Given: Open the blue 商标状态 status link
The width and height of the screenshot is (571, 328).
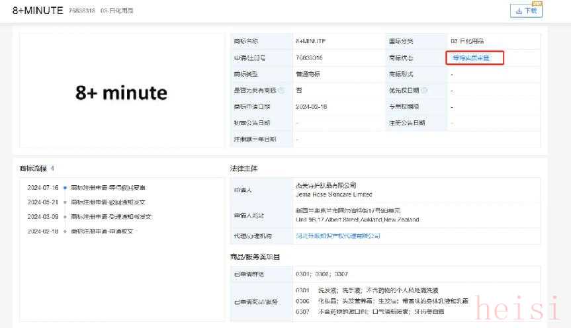Looking at the screenshot, I should 471,58.
